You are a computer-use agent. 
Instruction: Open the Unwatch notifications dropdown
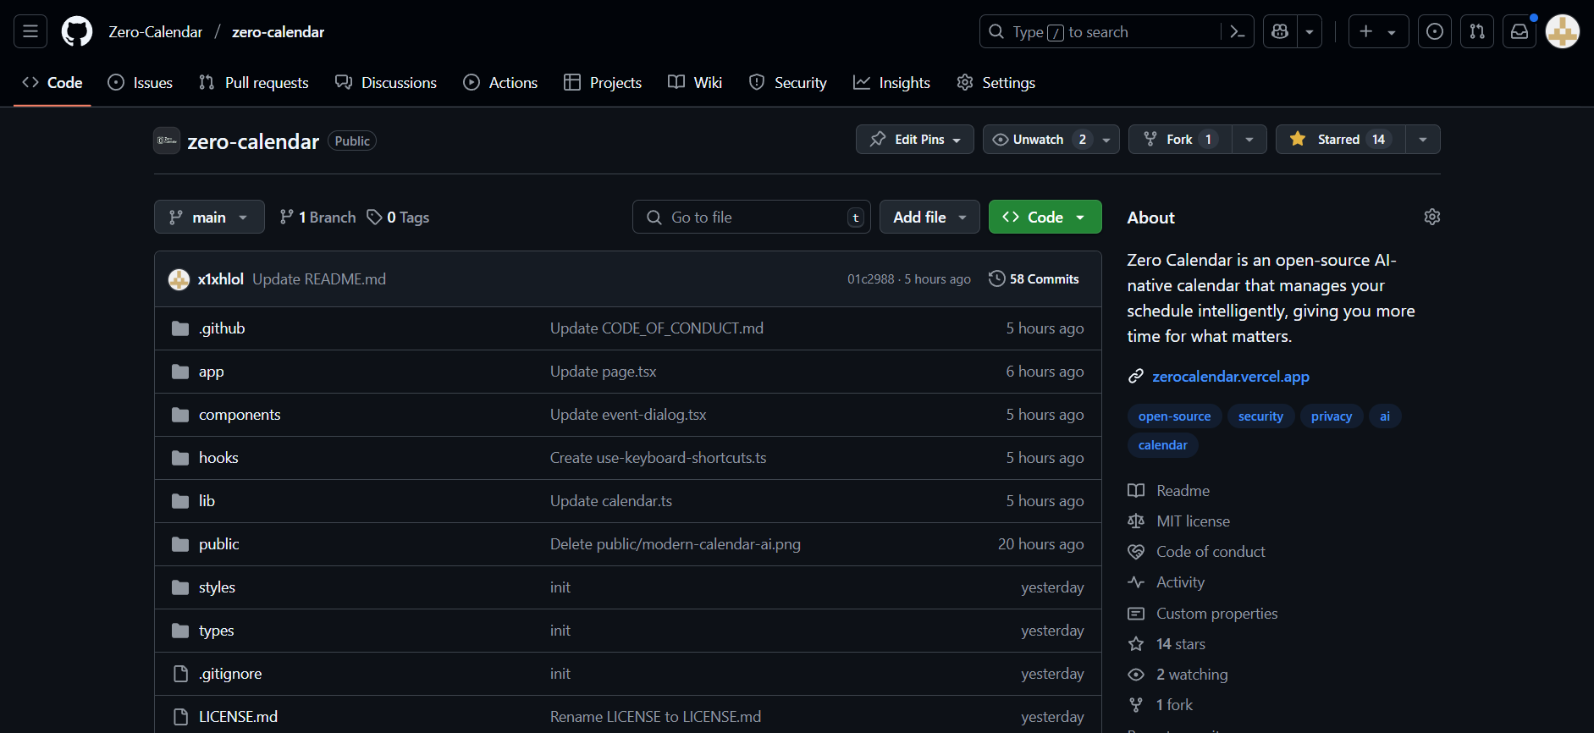[x=1051, y=139]
